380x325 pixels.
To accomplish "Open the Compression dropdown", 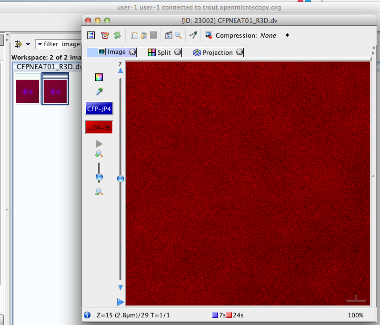I will (x=274, y=35).
